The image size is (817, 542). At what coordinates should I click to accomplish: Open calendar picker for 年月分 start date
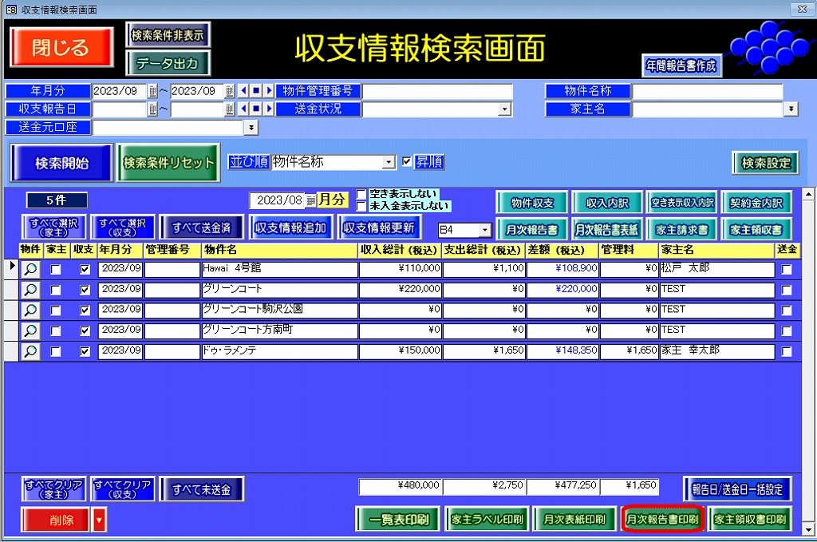(x=152, y=91)
